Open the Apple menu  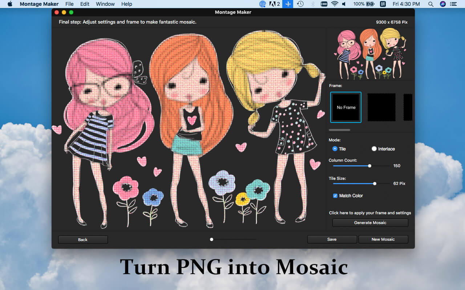[10, 4]
